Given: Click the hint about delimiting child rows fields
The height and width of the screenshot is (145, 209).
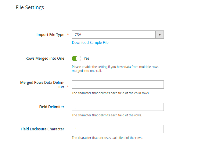Looking at the screenshot, I should pos(110,93).
